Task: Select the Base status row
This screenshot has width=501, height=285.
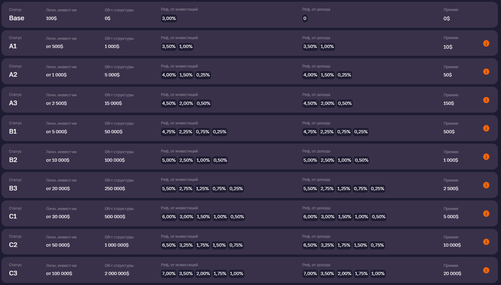Action: click(249, 15)
